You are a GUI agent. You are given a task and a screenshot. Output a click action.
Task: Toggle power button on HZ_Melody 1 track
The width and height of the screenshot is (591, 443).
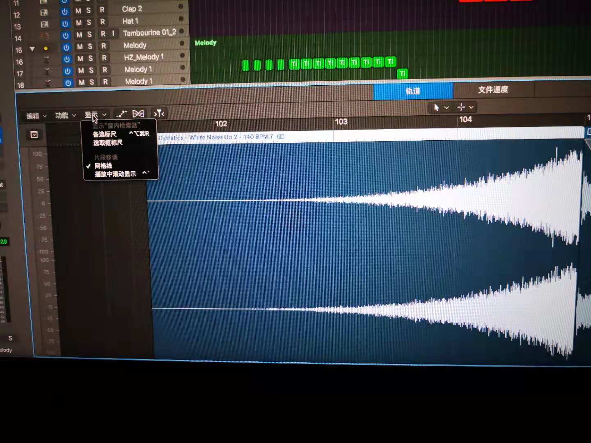67,59
